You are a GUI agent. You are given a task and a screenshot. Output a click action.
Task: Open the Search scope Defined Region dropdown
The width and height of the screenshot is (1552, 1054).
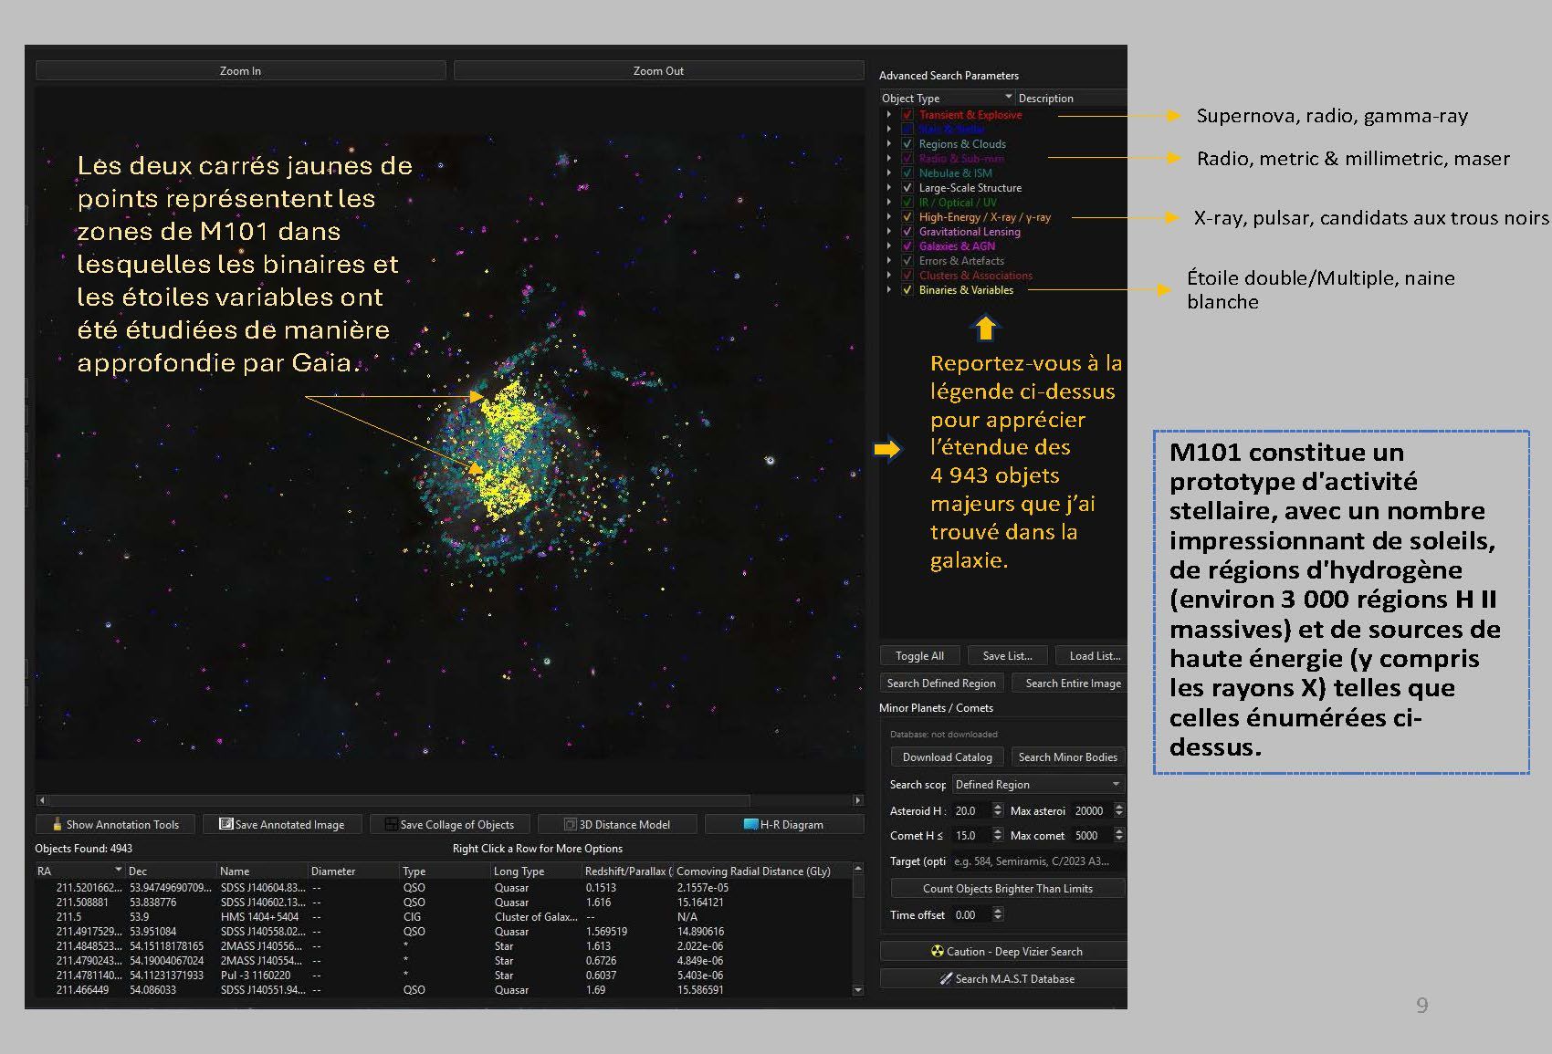[1038, 785]
